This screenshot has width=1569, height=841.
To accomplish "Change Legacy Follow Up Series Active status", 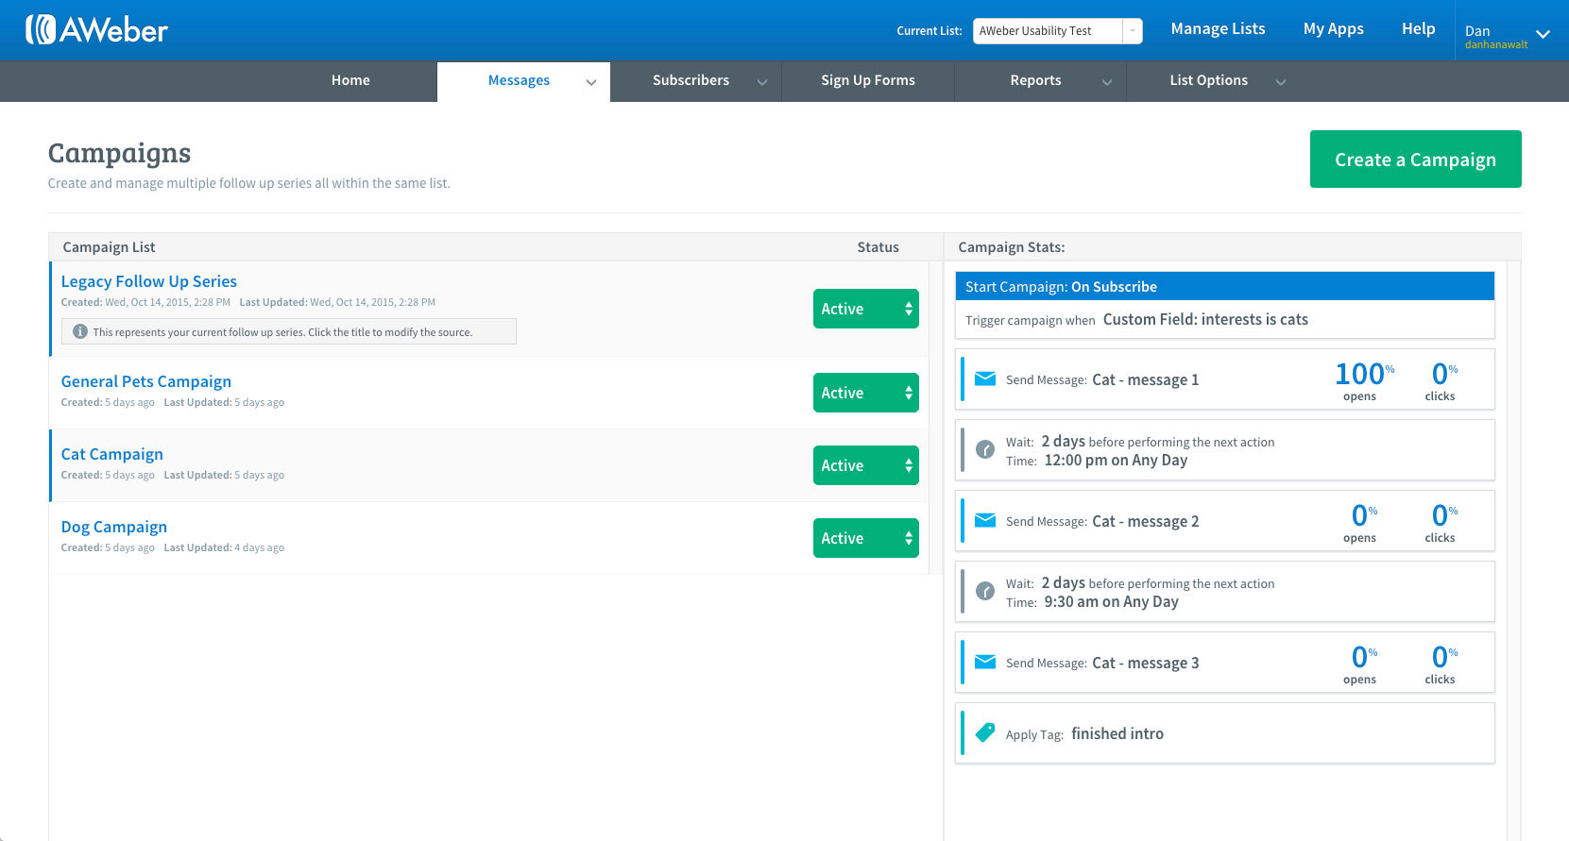I will point(865,309).
